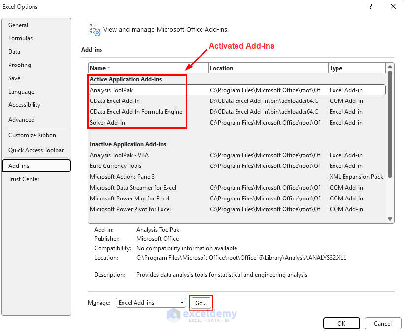Sort add-ins by Name column header
The height and width of the screenshot is (331, 404).
[148, 68]
